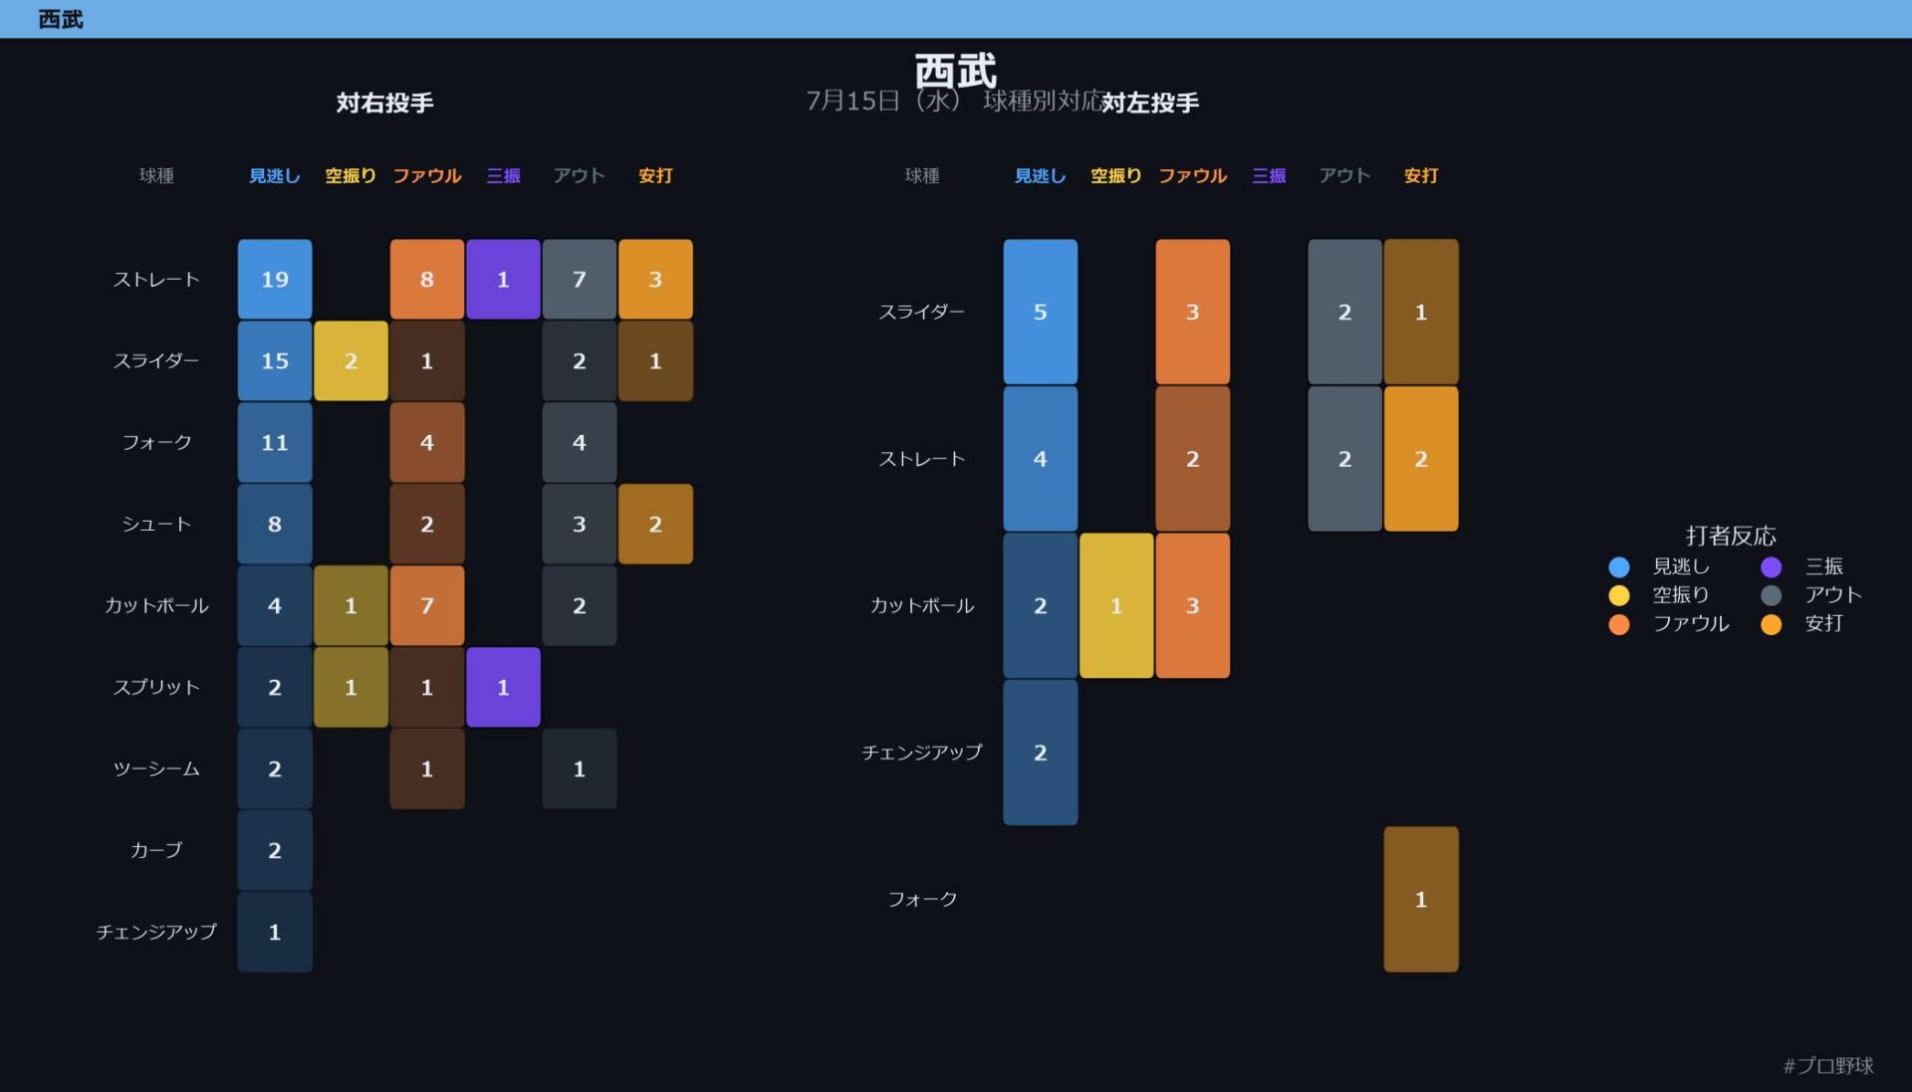The width and height of the screenshot is (1912, 1092).
Task: Click 見逃し column header in 対左投手 panel
Action: coord(1041,176)
